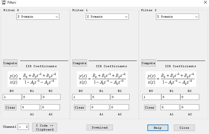Select Filter 2 B2 coefficient field

pyautogui.click(x=190, y=97)
